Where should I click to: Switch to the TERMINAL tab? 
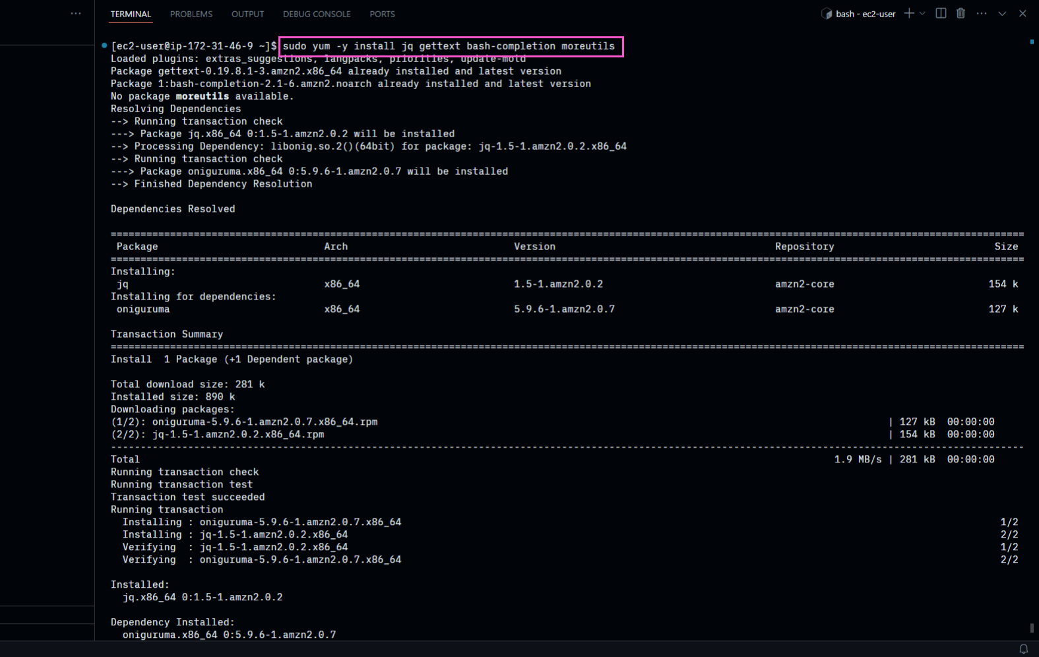coord(131,14)
